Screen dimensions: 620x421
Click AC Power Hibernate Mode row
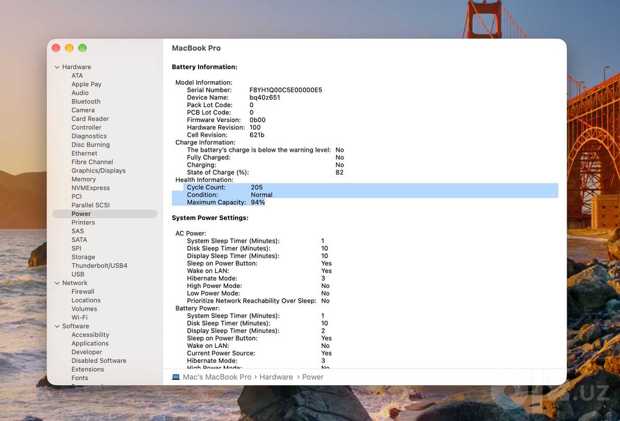coord(256,279)
